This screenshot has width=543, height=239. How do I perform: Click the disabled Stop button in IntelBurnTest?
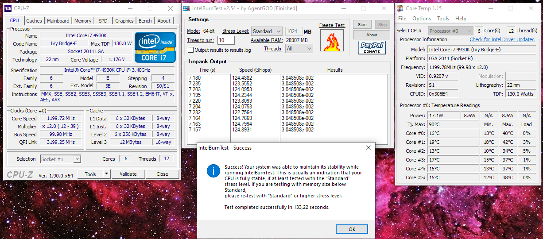click(382, 25)
